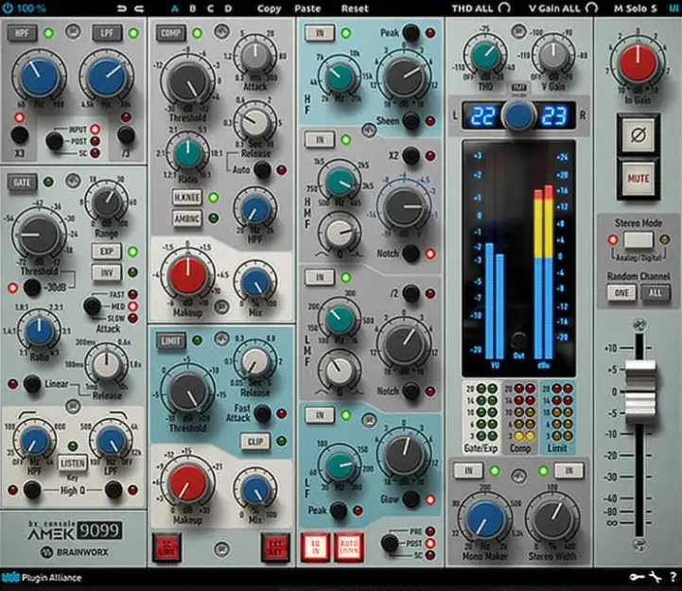The image size is (682, 591).
Task: Click the phase invert Ø button
Action: point(638,135)
